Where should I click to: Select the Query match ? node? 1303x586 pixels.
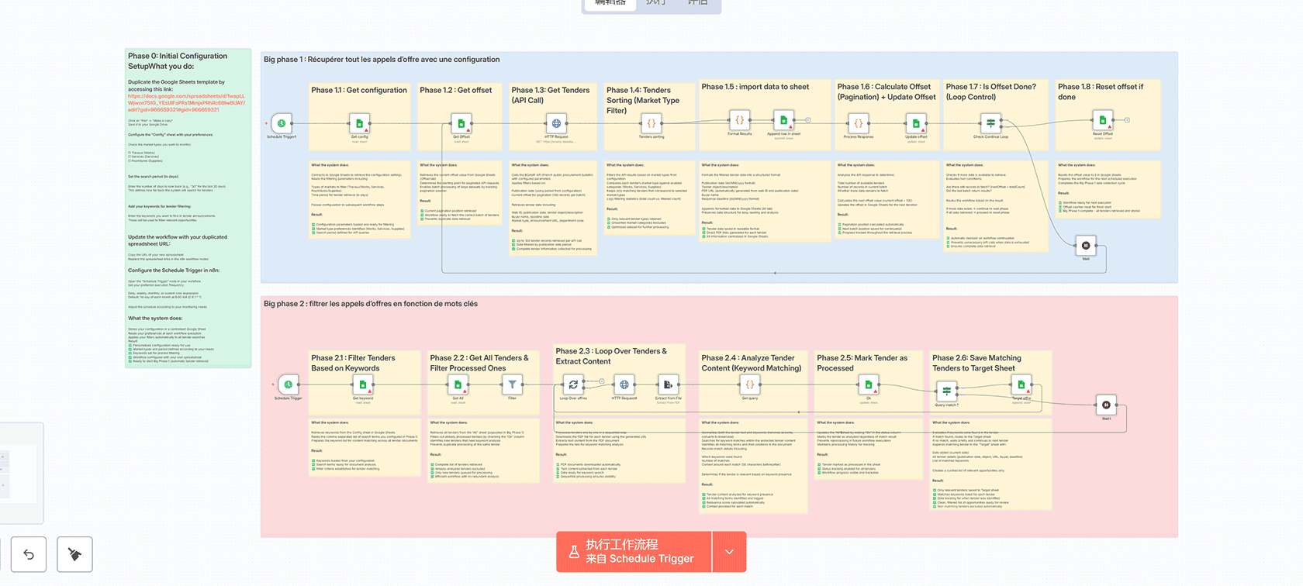(x=946, y=391)
